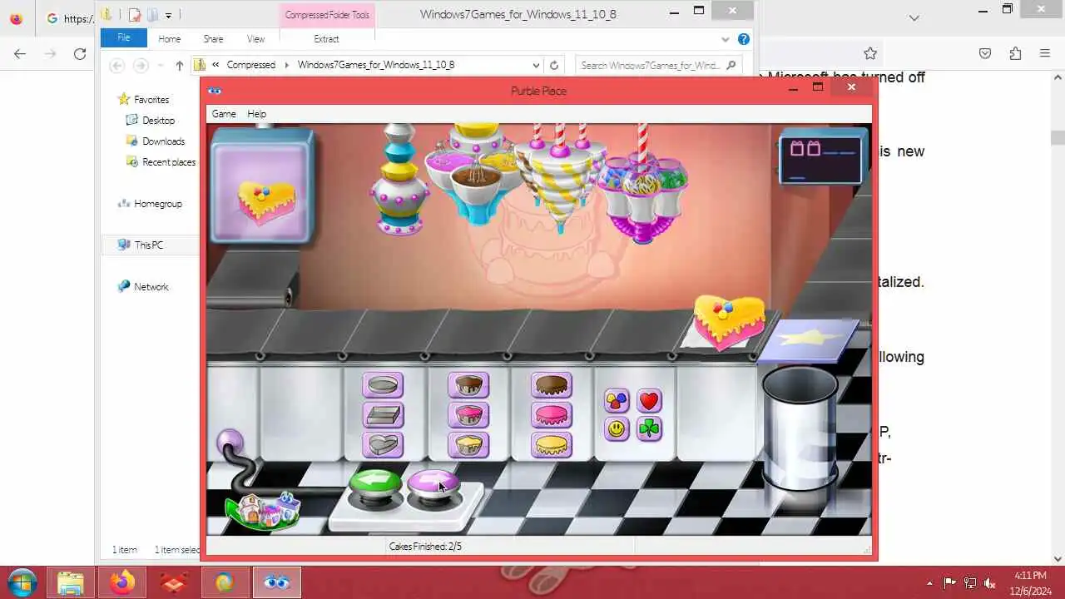The height and width of the screenshot is (599, 1065).
Task: Choose the strawberry pink batter bowl
Action: [x=468, y=415]
